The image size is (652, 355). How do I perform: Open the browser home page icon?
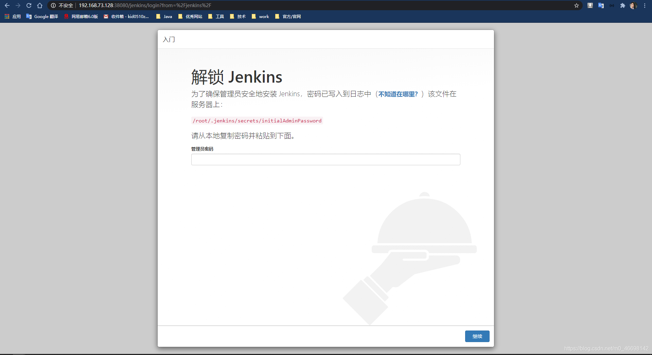(x=40, y=5)
